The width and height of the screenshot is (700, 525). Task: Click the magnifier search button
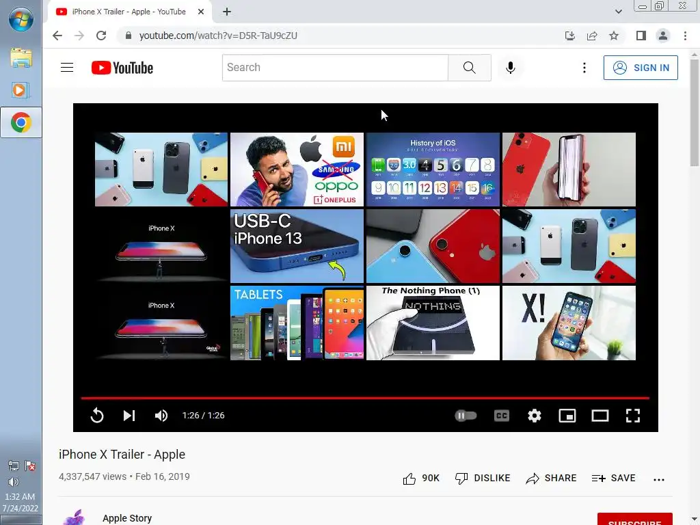469,68
